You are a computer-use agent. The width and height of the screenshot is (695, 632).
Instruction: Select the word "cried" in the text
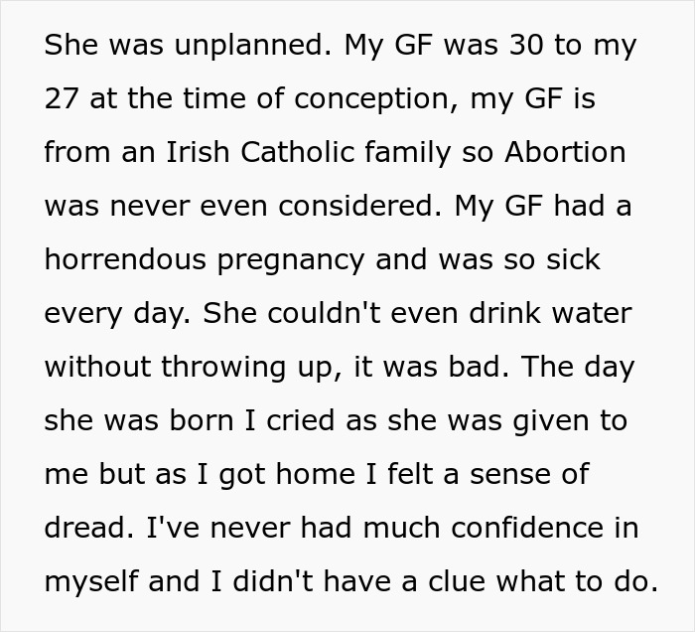[300, 421]
